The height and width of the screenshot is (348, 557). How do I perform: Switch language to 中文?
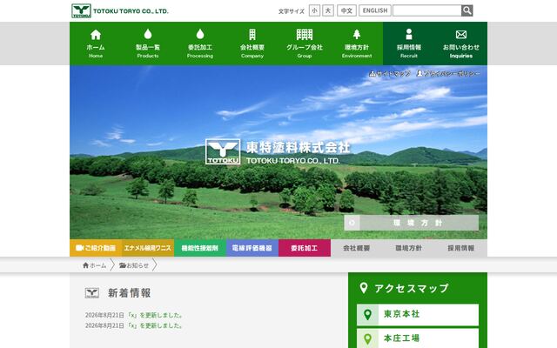tap(346, 10)
